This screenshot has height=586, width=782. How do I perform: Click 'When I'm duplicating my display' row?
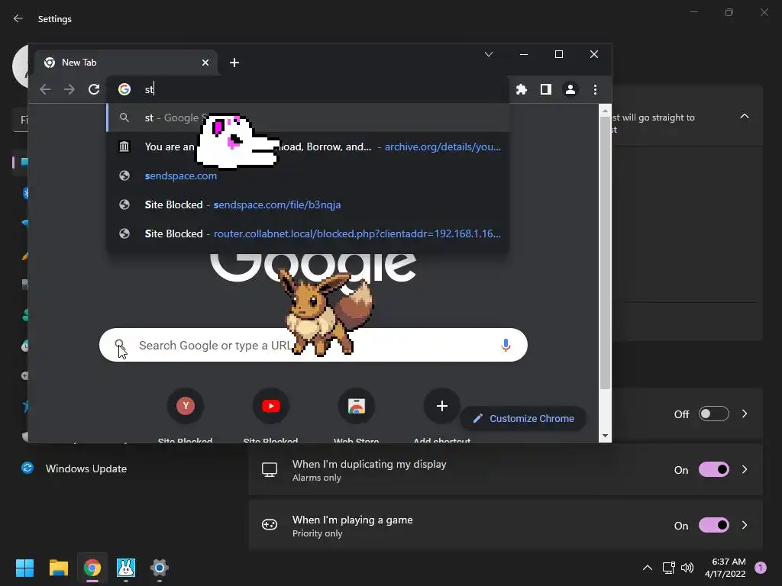click(506, 470)
